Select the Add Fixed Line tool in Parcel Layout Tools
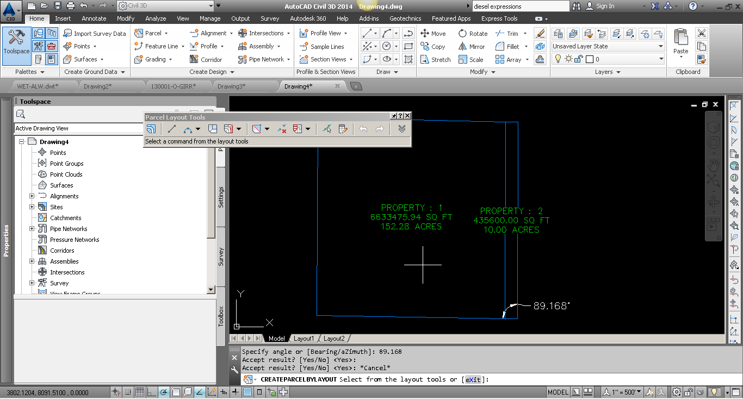Screen dimensions: 743x400 pos(172,129)
